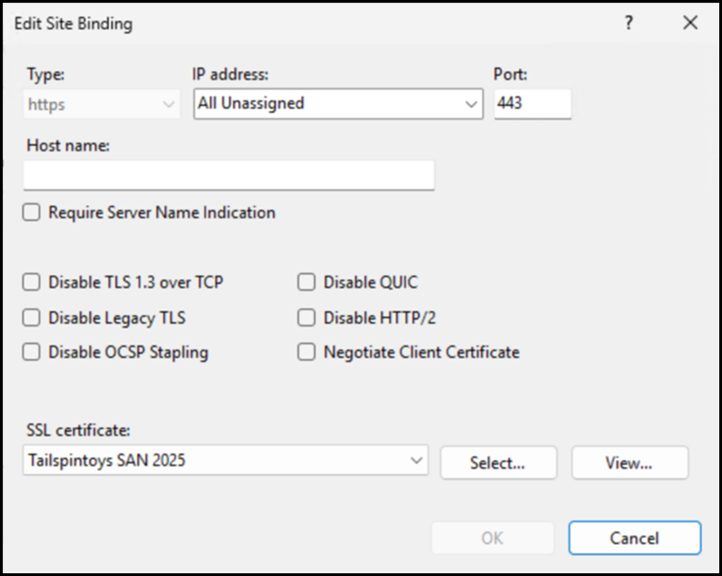Click the question mark help icon
The image size is (722, 576).
click(629, 24)
